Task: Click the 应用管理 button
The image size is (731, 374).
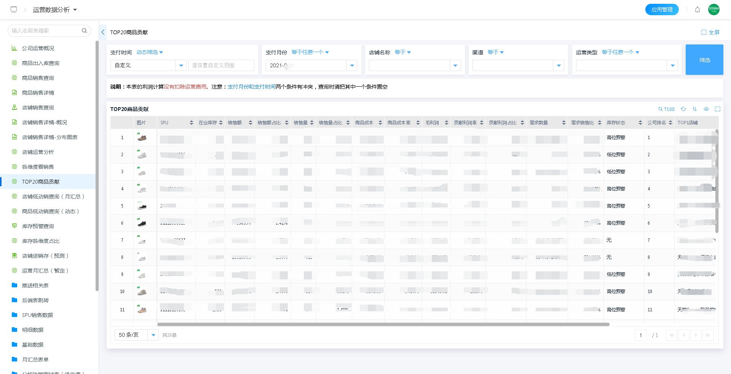Action: 662,10
